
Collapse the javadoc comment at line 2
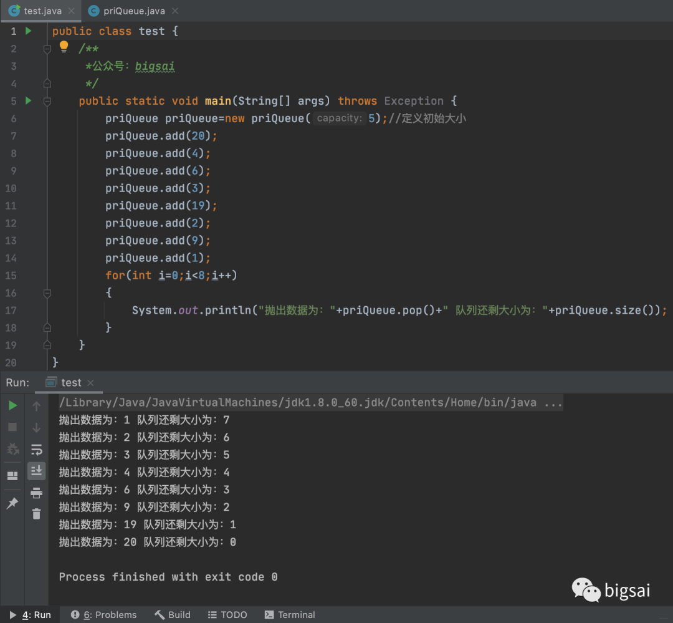tap(47, 49)
